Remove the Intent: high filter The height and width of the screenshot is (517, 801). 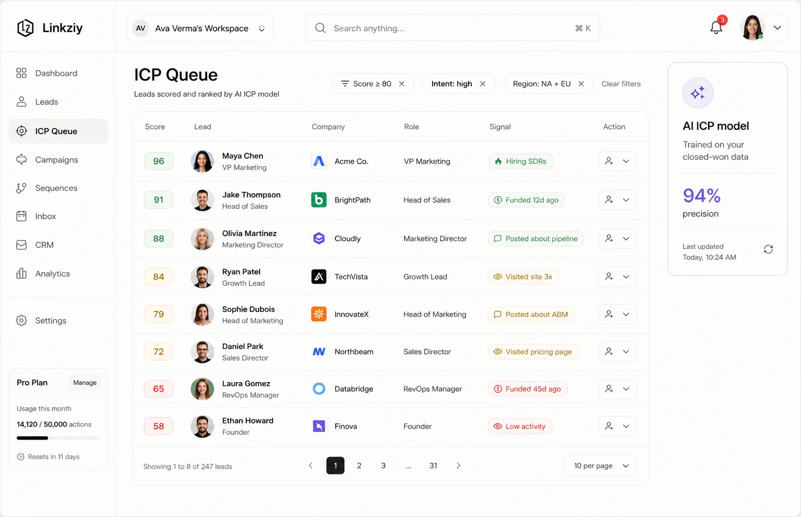482,84
